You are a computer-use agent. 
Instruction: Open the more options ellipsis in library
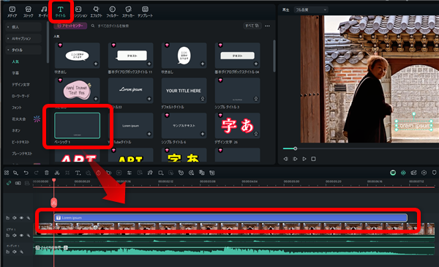pos(267,26)
